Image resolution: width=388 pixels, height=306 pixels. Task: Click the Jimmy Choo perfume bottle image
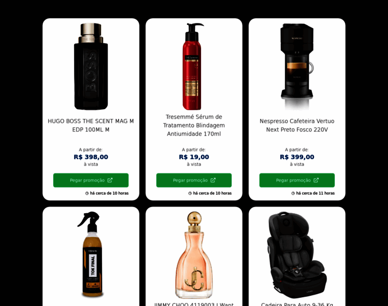[x=194, y=255]
